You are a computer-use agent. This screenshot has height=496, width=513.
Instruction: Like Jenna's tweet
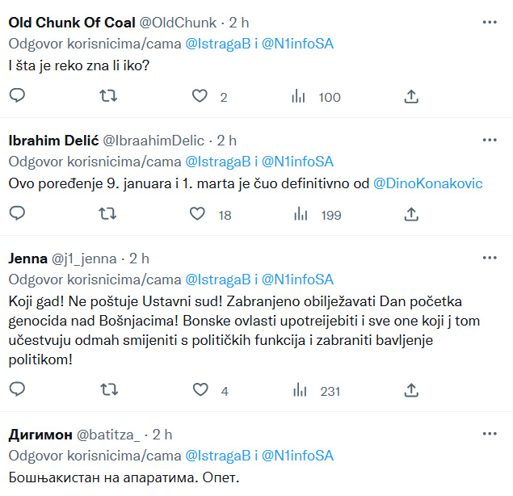(x=199, y=390)
